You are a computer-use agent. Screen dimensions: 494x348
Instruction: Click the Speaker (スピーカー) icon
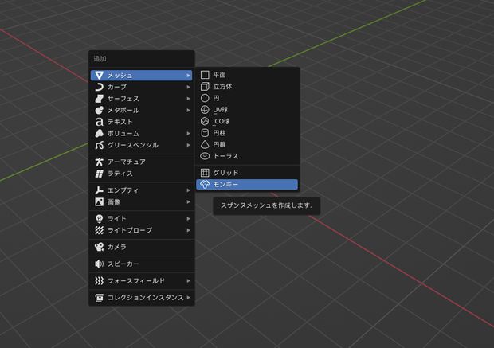(x=100, y=264)
